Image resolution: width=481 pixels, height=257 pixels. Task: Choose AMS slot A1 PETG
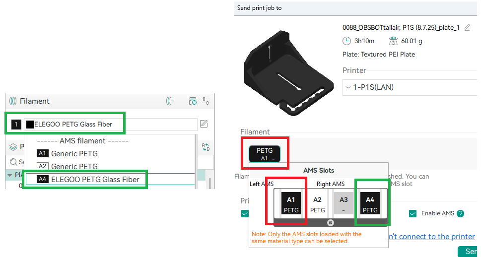pos(291,204)
